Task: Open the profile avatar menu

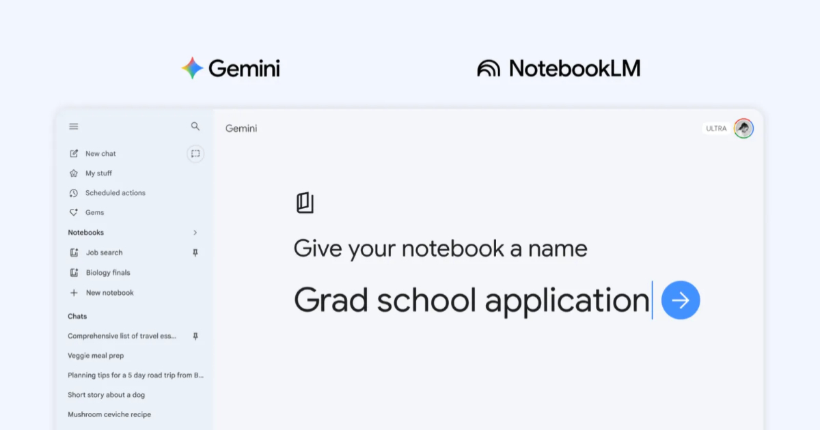Action: pyautogui.click(x=743, y=128)
